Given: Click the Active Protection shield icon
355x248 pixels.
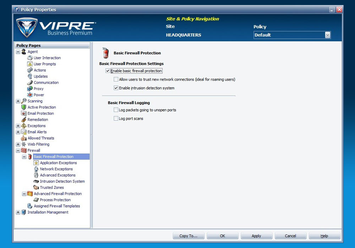Looking at the screenshot, I should click(x=24, y=107).
